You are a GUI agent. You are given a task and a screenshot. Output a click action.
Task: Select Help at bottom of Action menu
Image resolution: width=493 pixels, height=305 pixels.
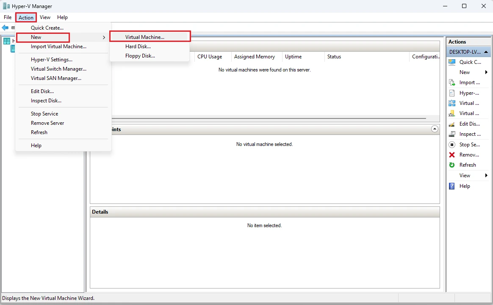click(x=63, y=146)
